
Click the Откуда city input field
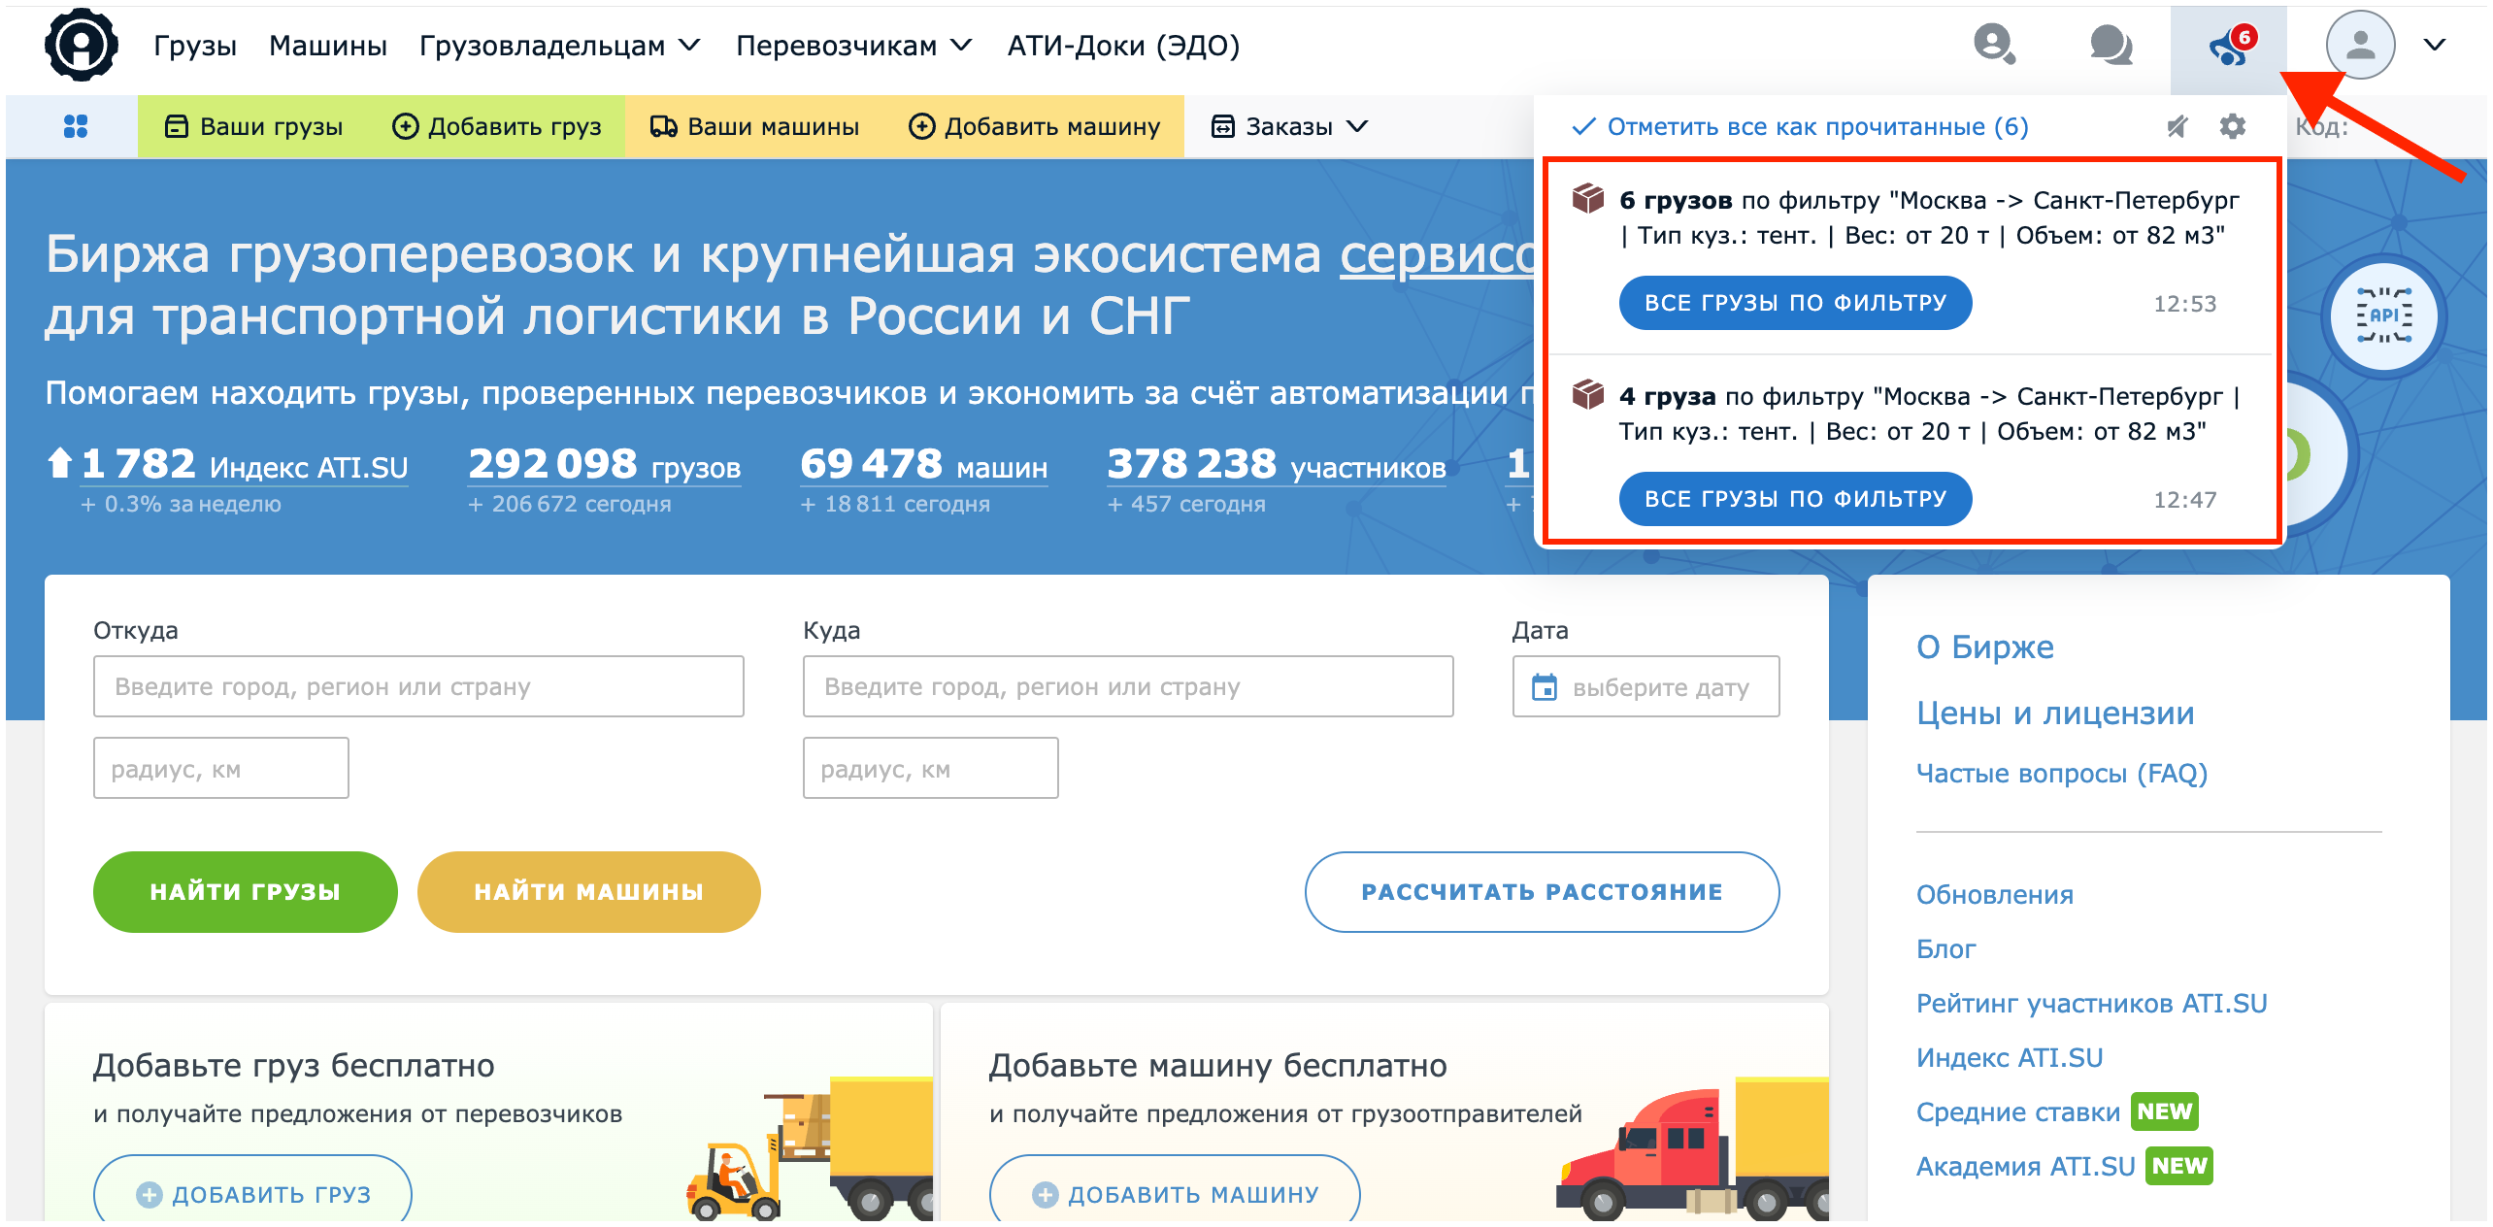[418, 686]
